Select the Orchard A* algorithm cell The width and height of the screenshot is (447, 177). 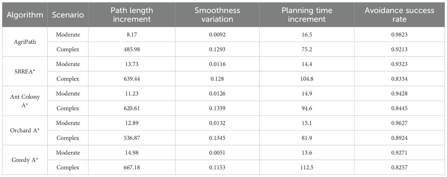tap(25, 131)
